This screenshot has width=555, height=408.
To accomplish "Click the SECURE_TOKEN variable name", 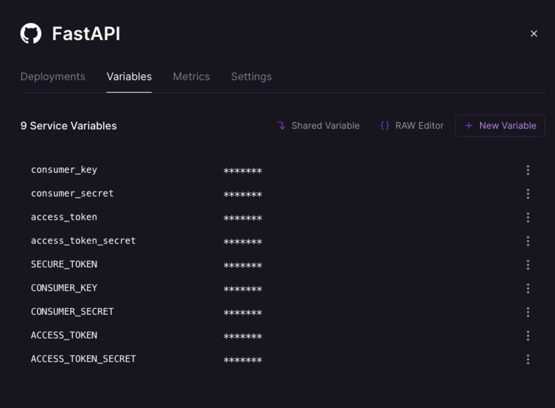I will 64,264.
